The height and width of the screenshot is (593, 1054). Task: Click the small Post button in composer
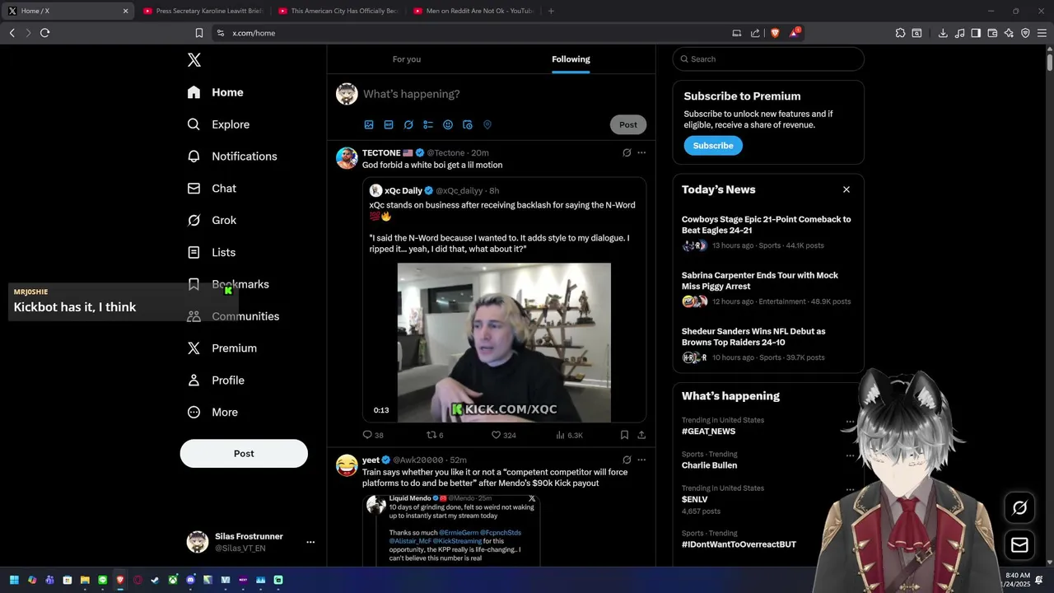628,125
